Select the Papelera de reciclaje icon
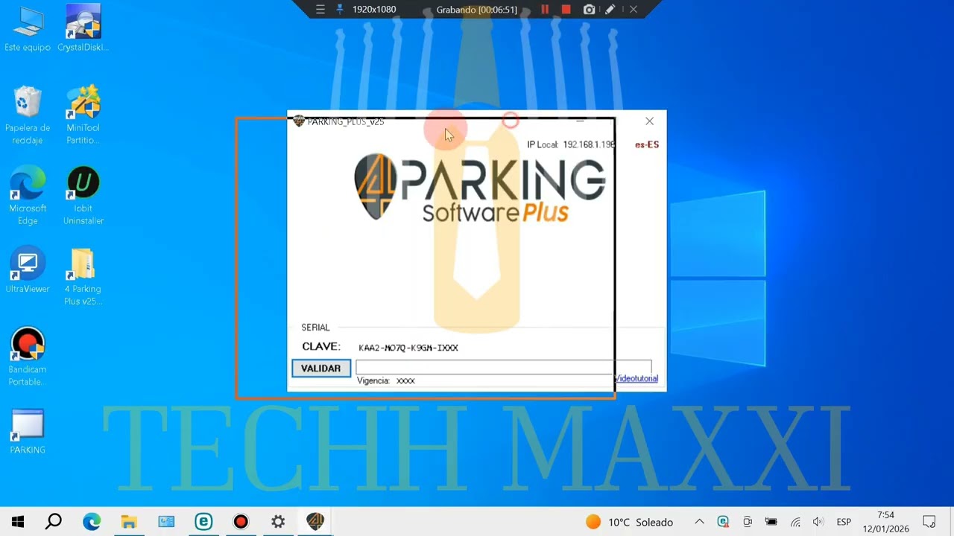954x536 pixels. tap(28, 115)
